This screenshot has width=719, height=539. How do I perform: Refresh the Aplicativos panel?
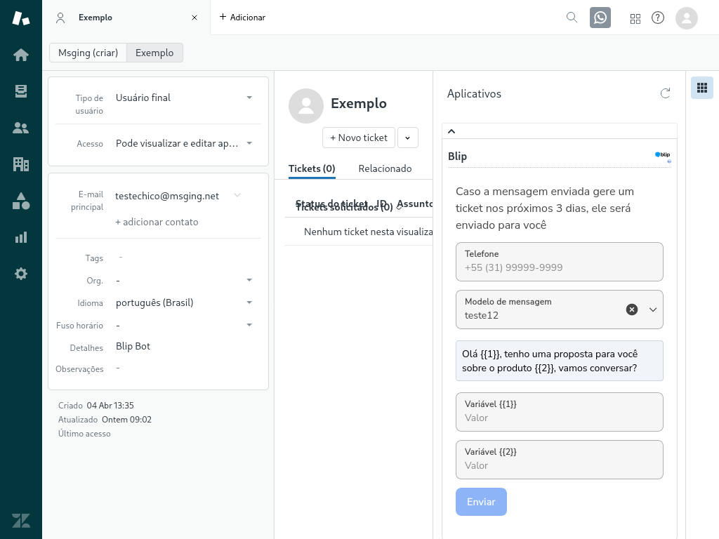(665, 93)
